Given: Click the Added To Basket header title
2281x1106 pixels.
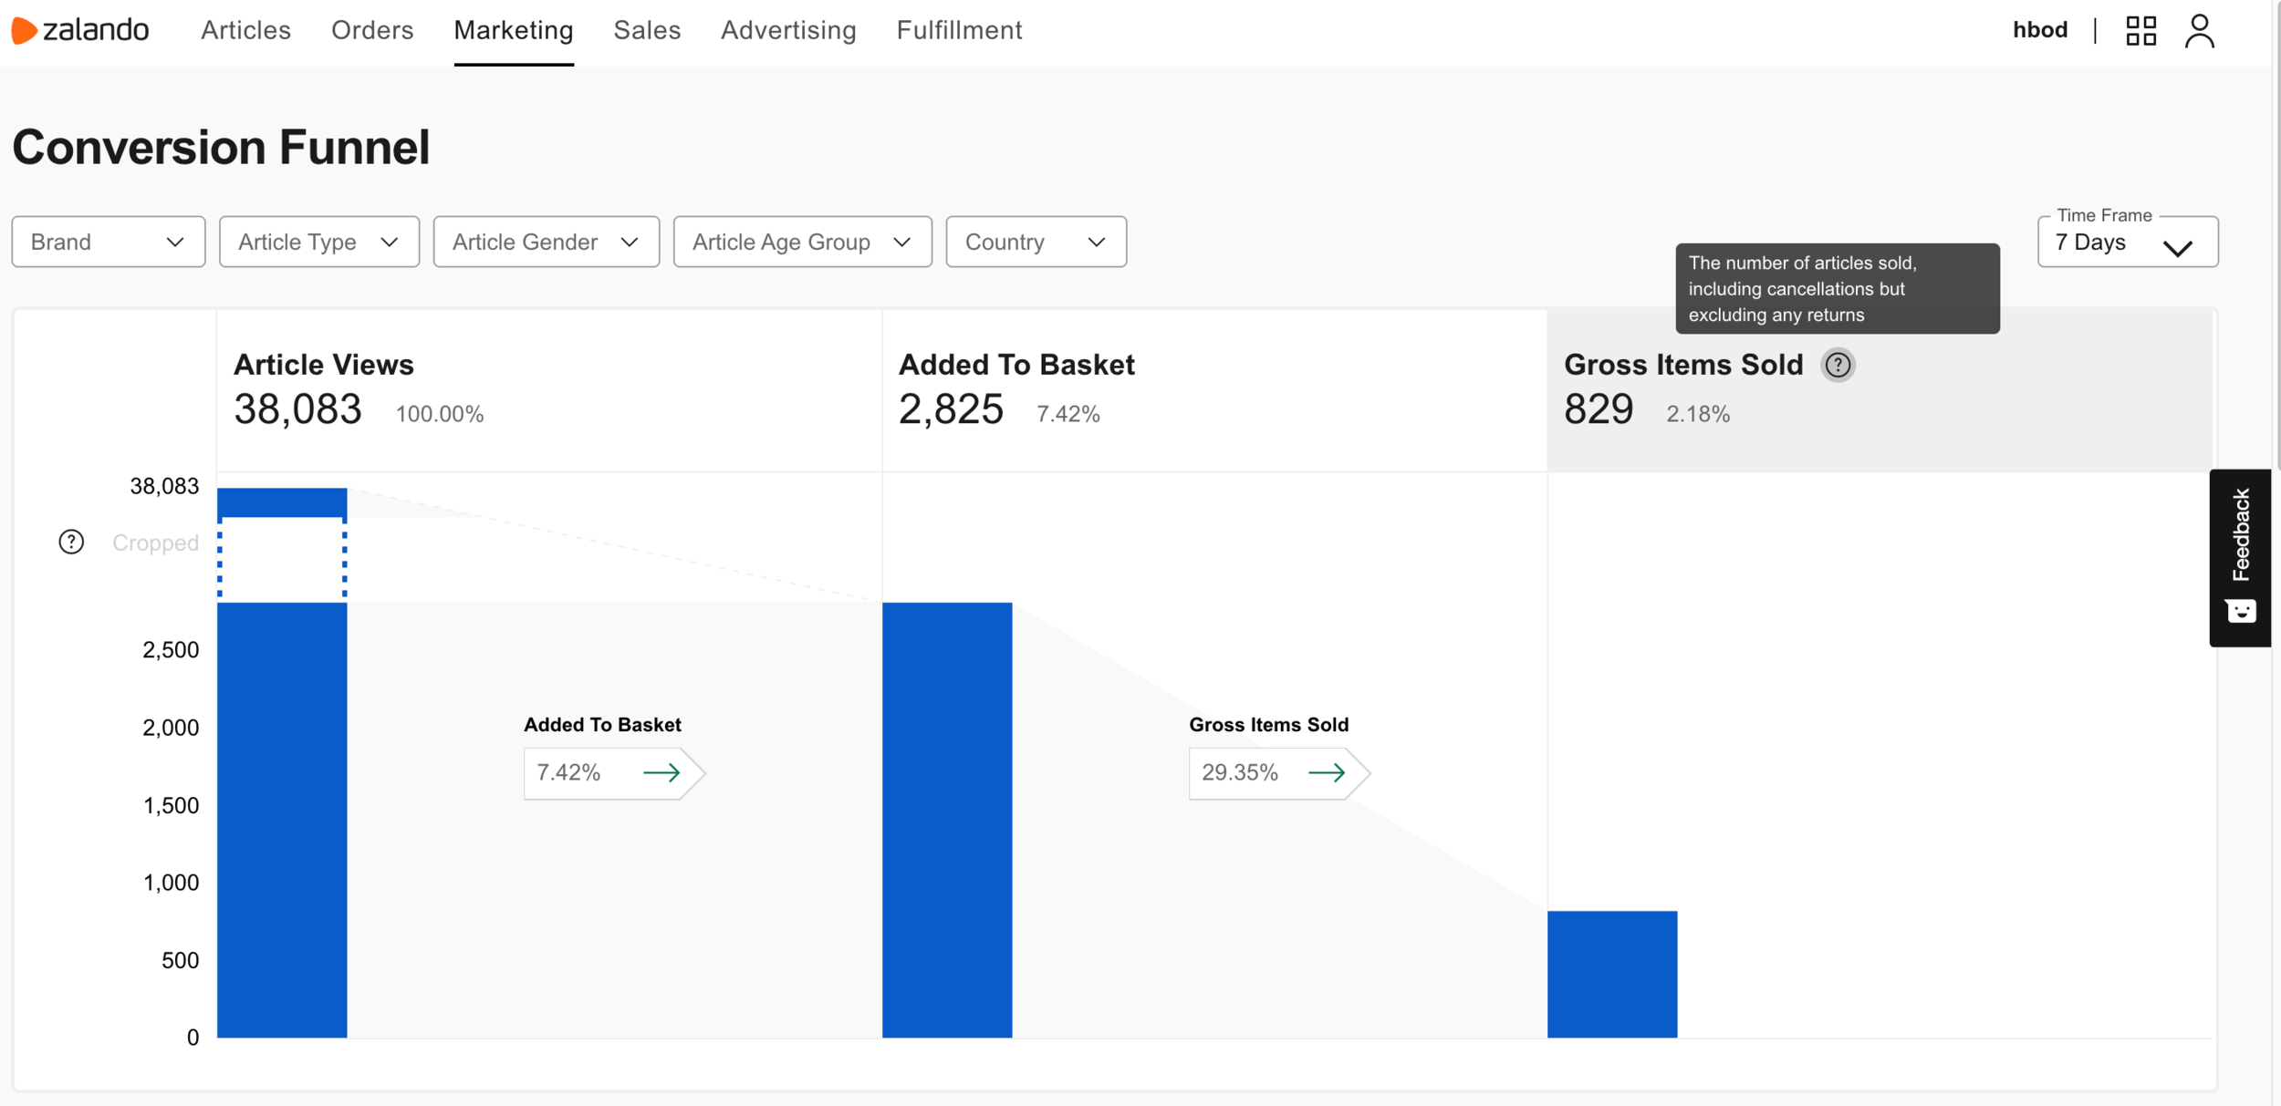Looking at the screenshot, I should (x=1016, y=365).
